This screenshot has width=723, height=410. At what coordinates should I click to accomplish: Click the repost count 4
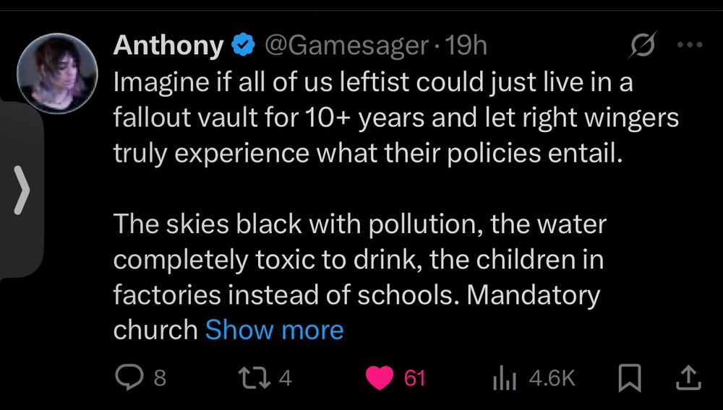pos(285,378)
